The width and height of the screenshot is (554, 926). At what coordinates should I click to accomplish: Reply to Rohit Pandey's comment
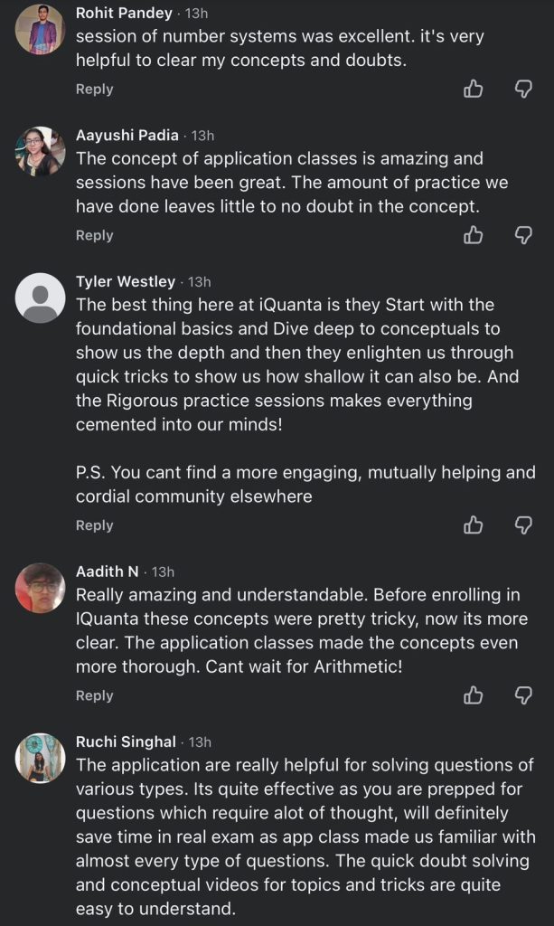pos(94,89)
